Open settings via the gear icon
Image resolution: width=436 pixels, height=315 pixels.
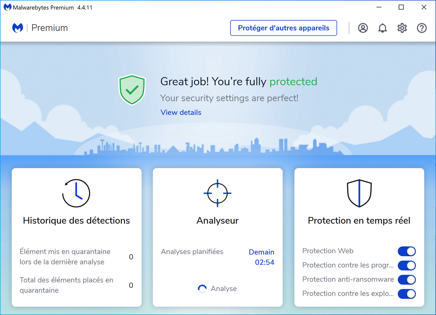402,28
